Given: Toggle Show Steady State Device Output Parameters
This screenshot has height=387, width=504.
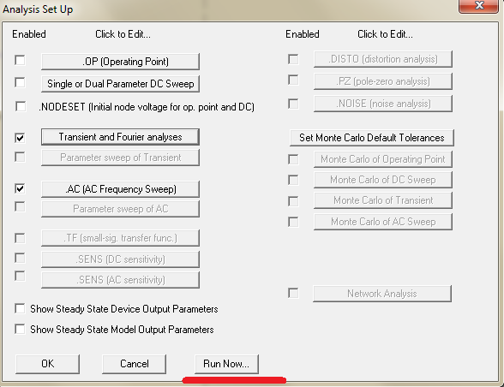Looking at the screenshot, I should tap(20, 308).
